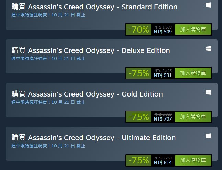Viewport: 222px width, 170px height.
Task: Click Windows icon on Gold Edition row
Action: click(208, 92)
